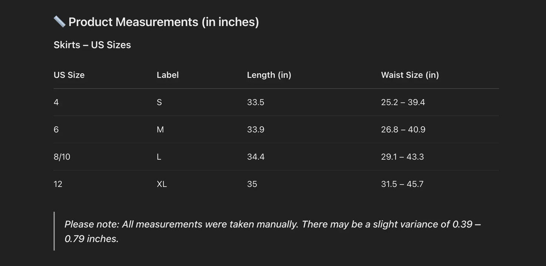Select the 25.2 – 39.4 waist range

[x=403, y=102]
